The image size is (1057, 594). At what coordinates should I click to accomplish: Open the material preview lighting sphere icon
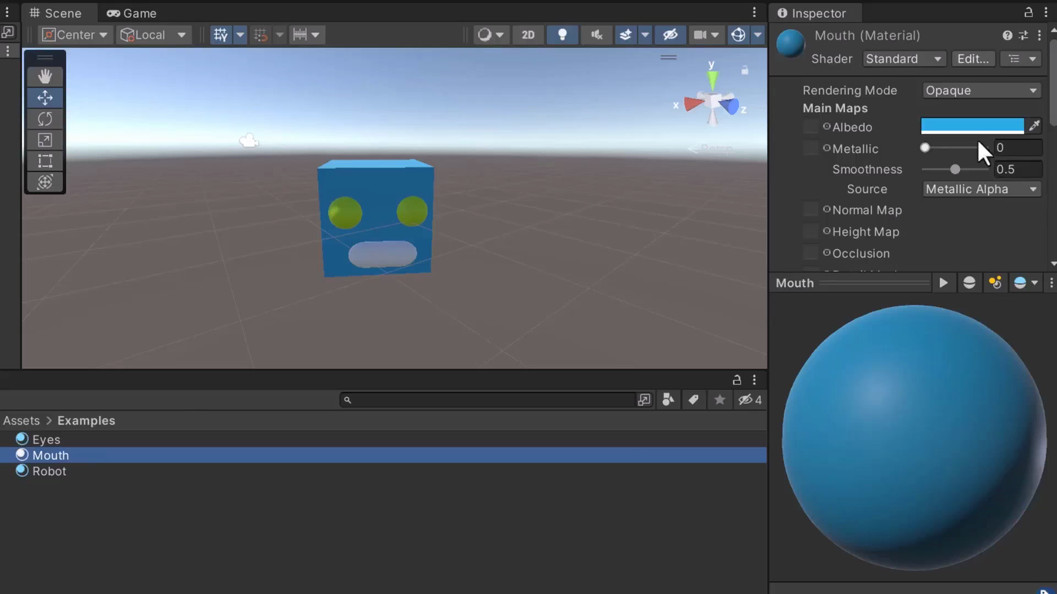point(969,283)
